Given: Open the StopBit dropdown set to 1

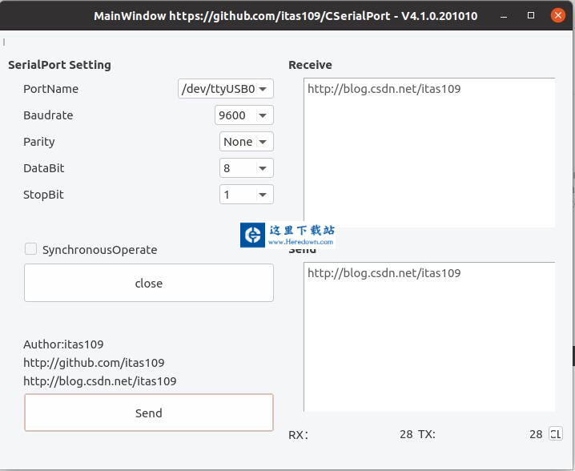Looking at the screenshot, I should coord(247,195).
